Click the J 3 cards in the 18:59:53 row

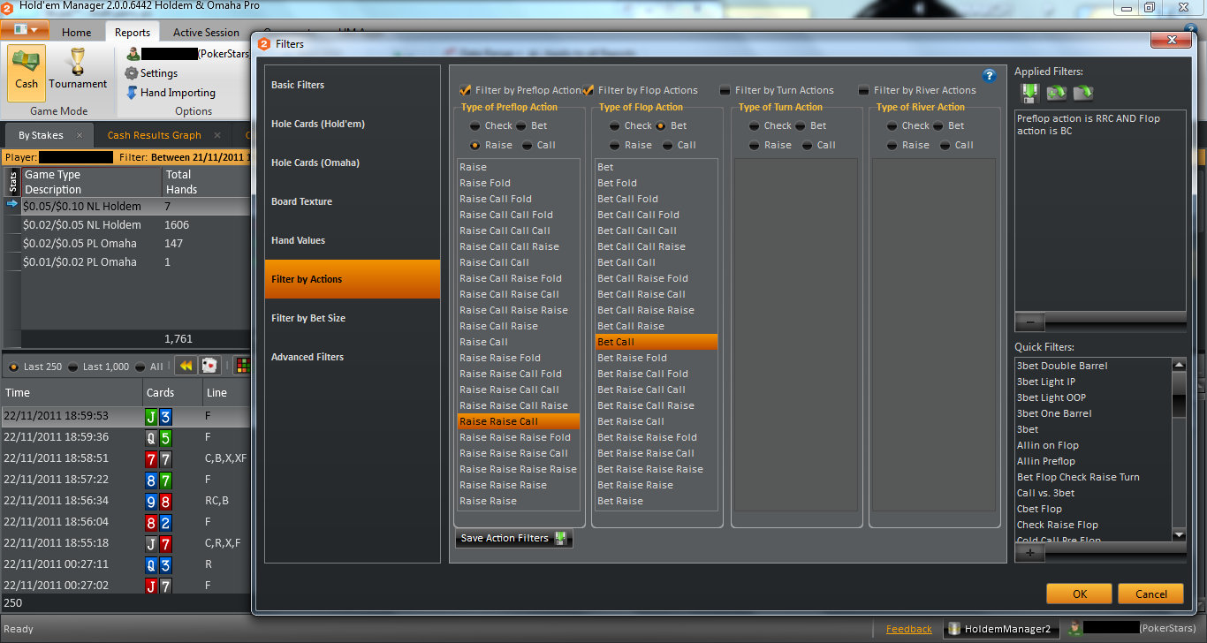coord(159,415)
